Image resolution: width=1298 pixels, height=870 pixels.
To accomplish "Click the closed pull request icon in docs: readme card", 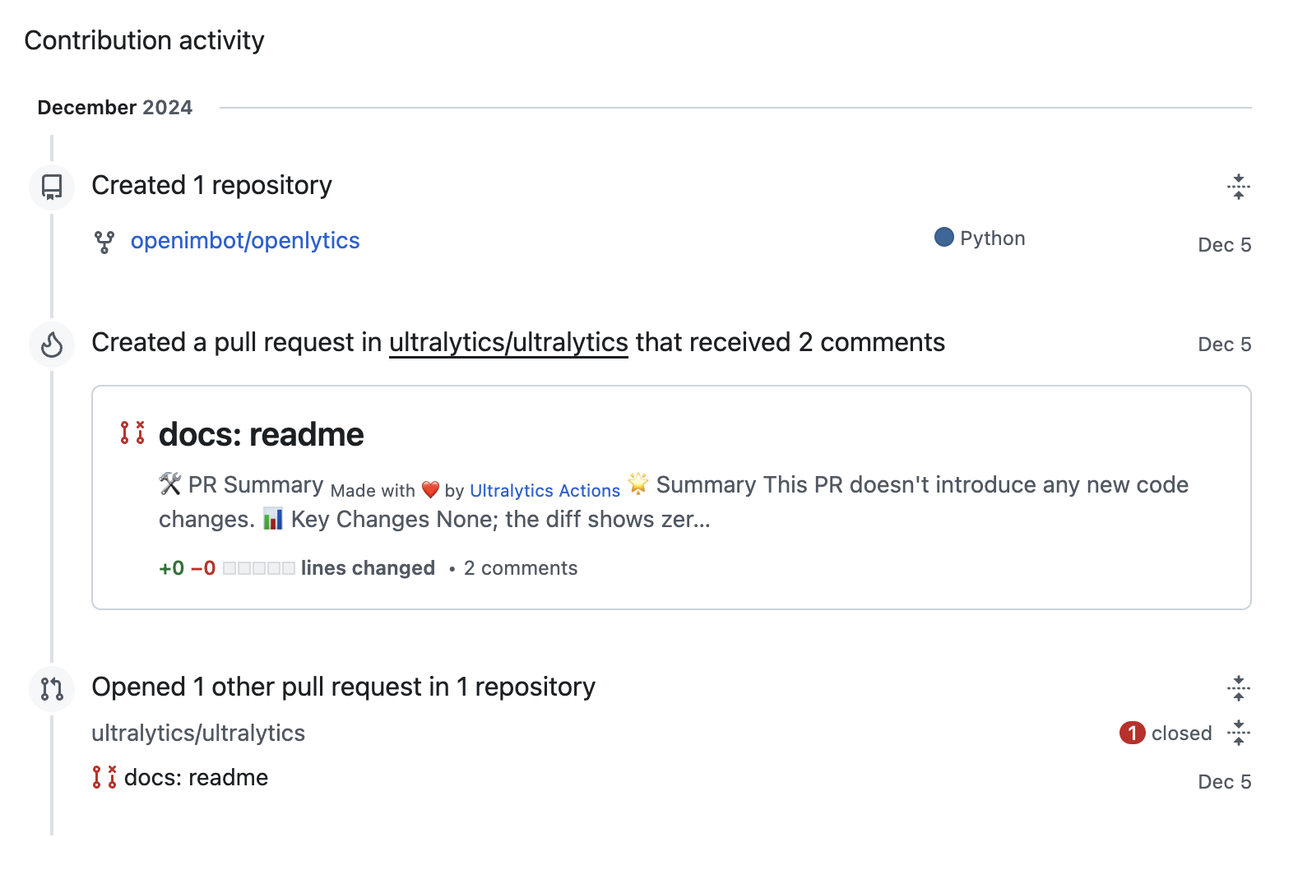I will pyautogui.click(x=132, y=433).
